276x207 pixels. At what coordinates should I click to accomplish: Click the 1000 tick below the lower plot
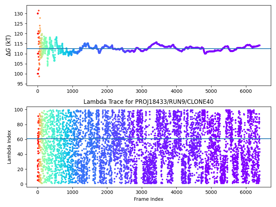pos(72,192)
